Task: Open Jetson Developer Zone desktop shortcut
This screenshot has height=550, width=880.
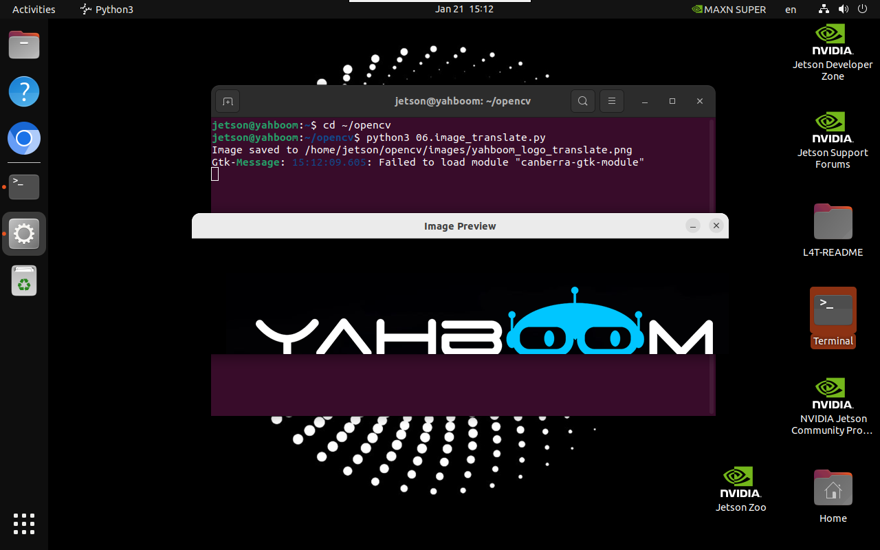Action: tap(833, 53)
